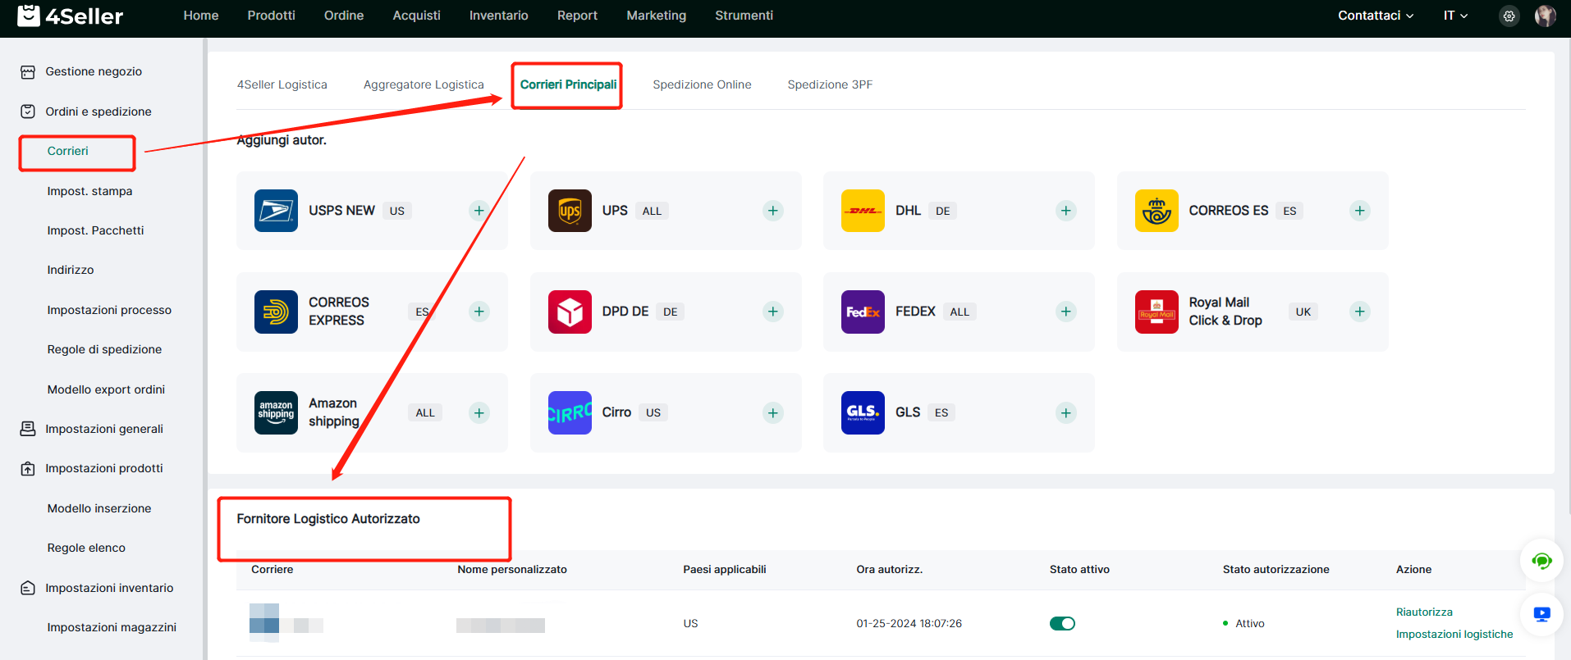Open the Acquisti menu

(x=417, y=16)
